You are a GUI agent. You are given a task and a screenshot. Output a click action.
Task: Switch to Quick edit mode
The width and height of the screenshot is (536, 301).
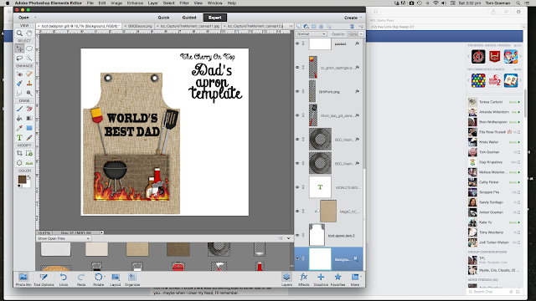point(163,18)
